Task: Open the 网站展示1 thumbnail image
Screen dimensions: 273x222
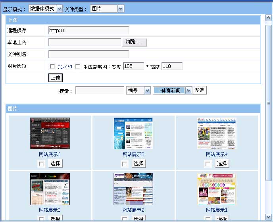Action: point(217,189)
